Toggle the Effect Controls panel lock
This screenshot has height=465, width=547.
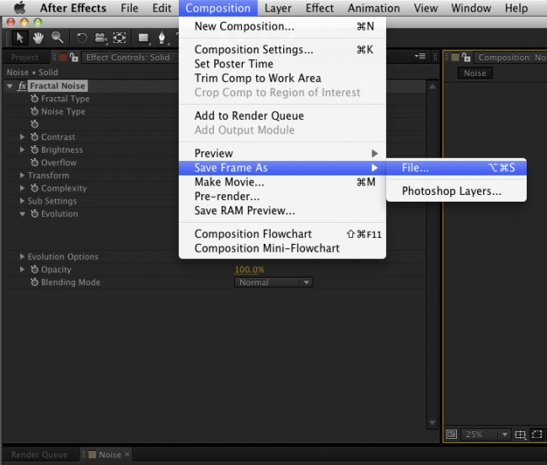point(76,57)
